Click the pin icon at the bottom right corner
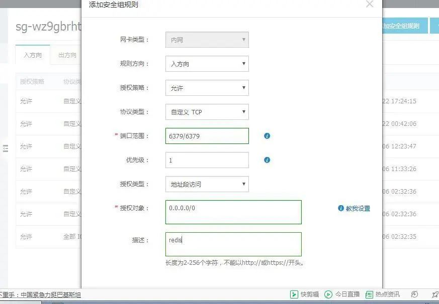The image size is (439, 304). click(x=434, y=294)
